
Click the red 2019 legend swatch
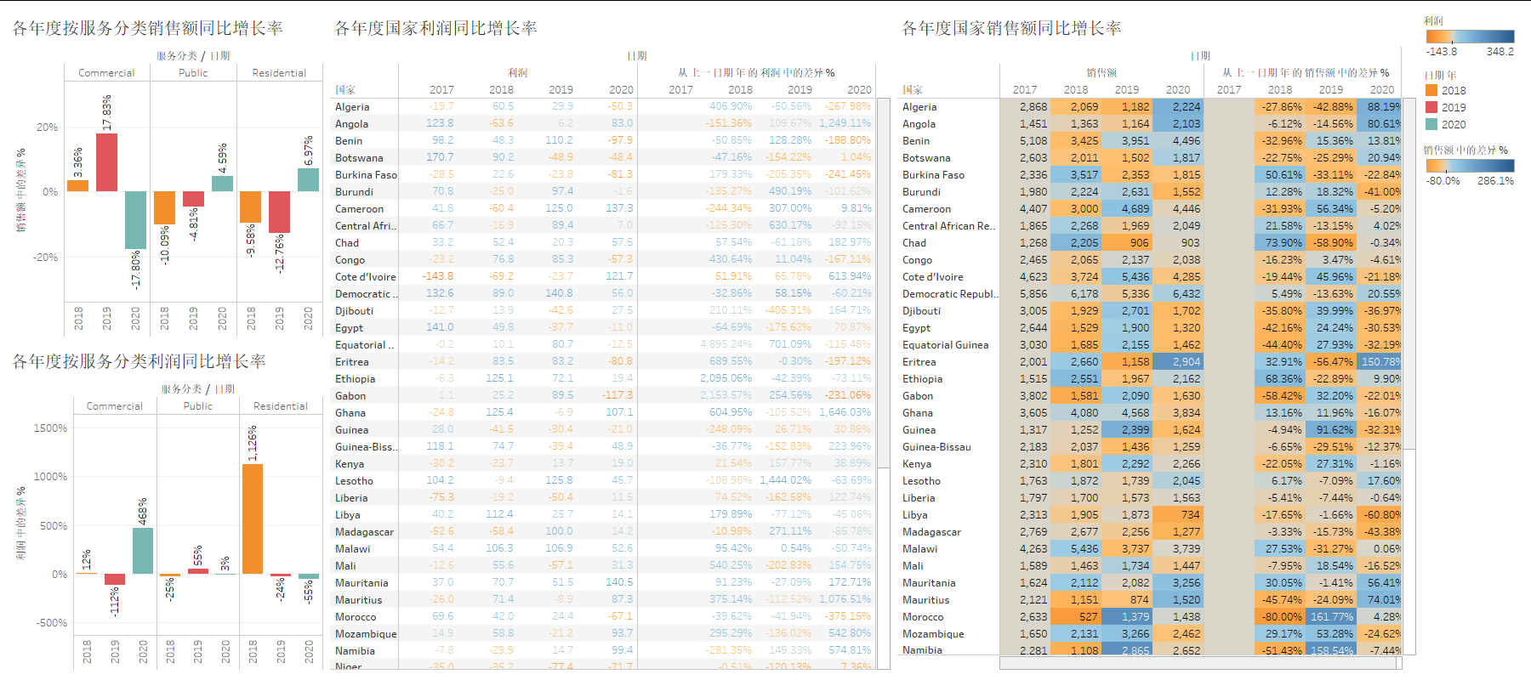(x=1431, y=107)
